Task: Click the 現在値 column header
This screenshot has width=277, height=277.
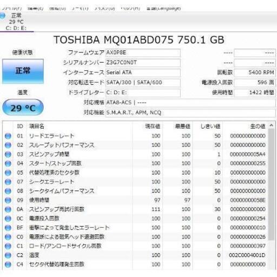Action: point(153,126)
